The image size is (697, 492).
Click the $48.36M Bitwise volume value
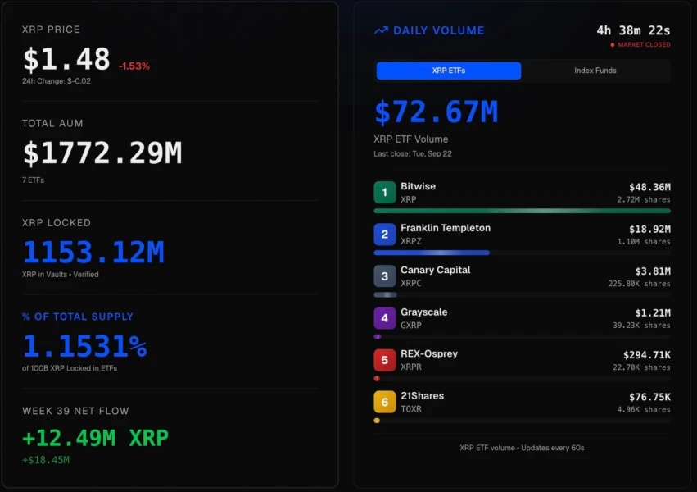(x=649, y=187)
